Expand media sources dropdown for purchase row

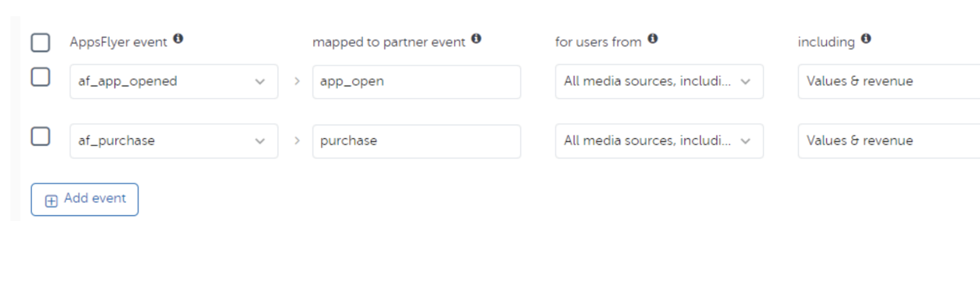[659, 141]
